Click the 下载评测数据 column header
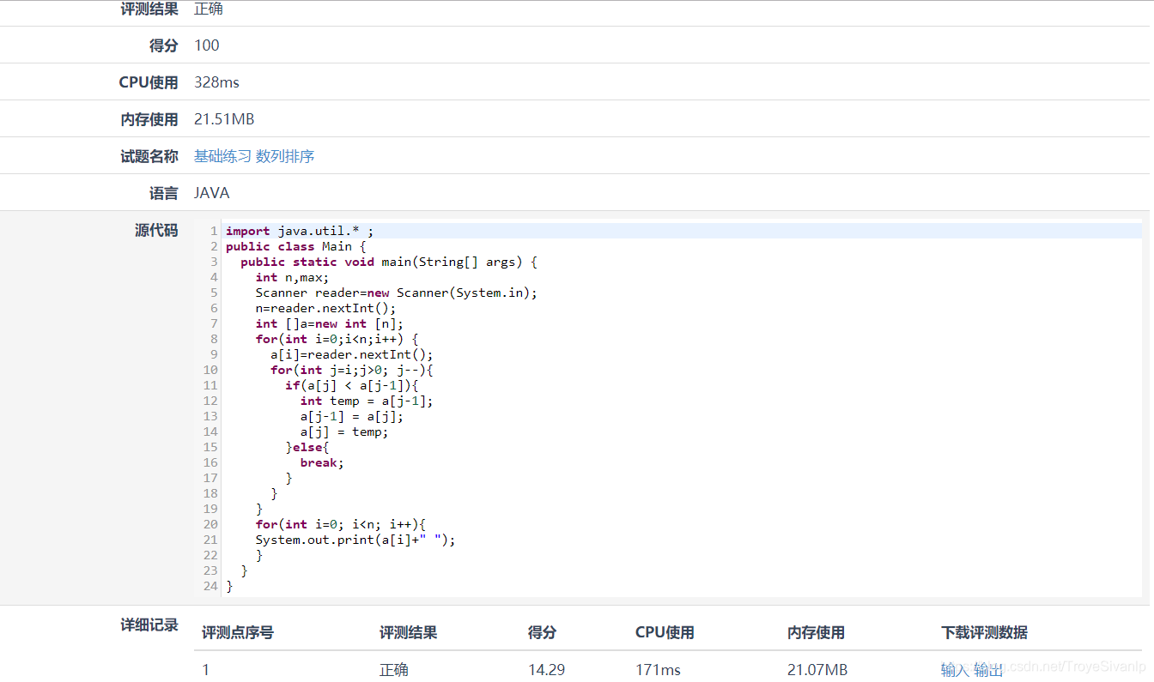The width and height of the screenshot is (1154, 682). tap(984, 633)
